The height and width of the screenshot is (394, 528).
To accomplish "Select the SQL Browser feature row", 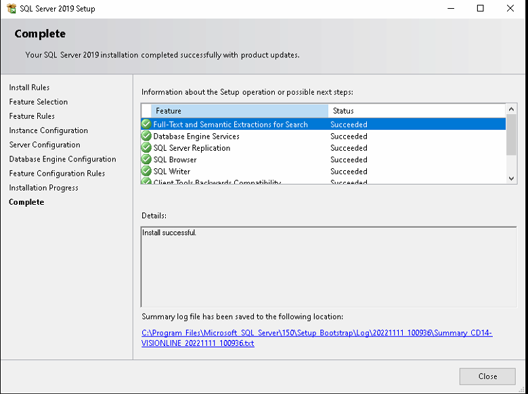I will click(x=324, y=159).
